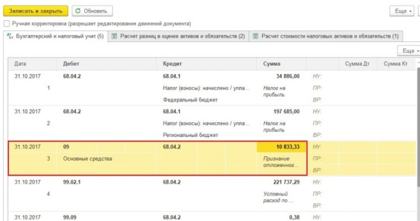The image size is (420, 221).
Task: Click the table icon of Расчет стоимости tab
Action: pyautogui.click(x=256, y=36)
